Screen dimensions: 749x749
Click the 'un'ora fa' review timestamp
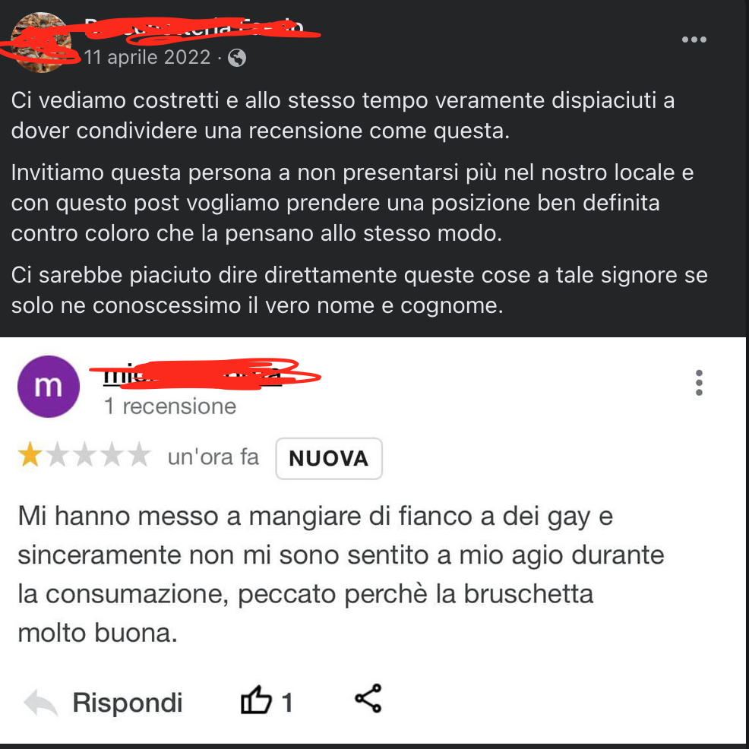[213, 457]
